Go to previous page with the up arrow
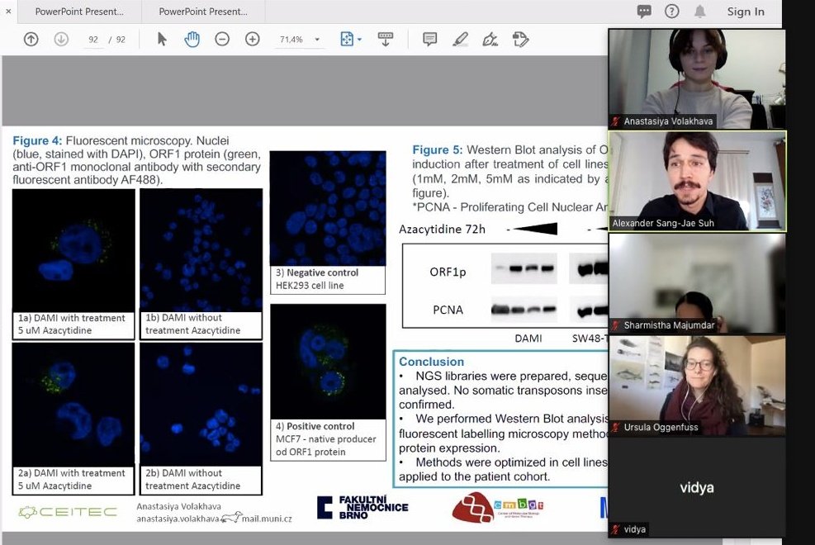 pos(31,38)
